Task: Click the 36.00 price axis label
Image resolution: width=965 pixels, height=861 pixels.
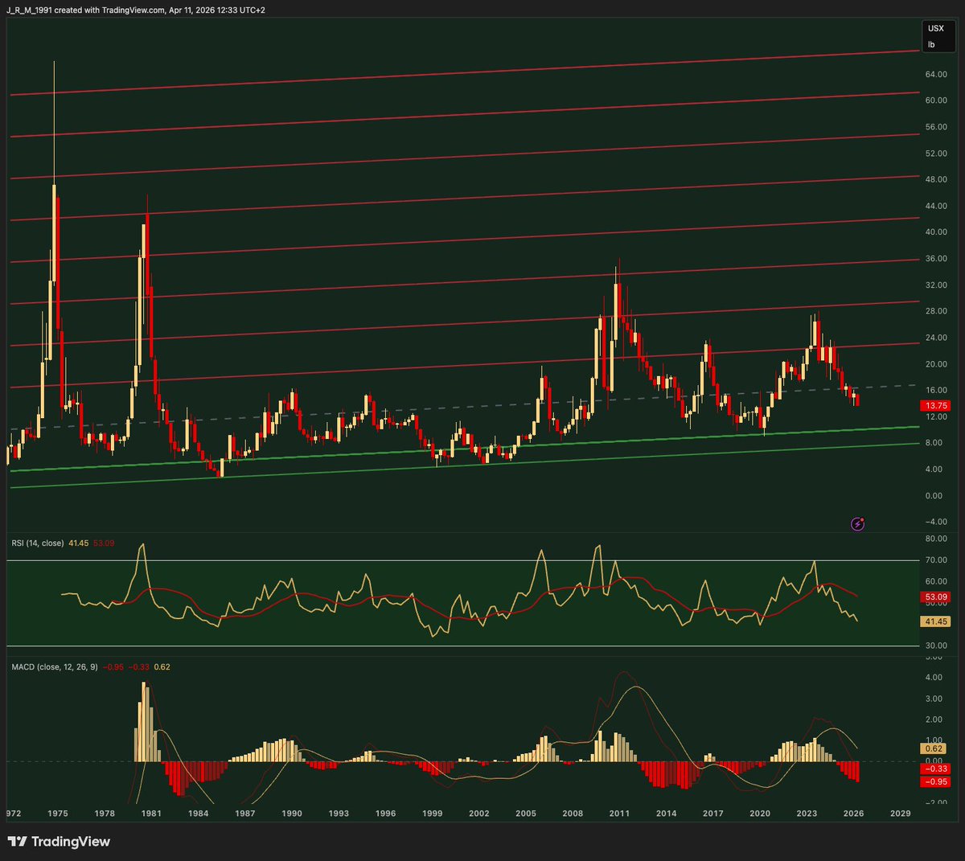Action: [936, 259]
